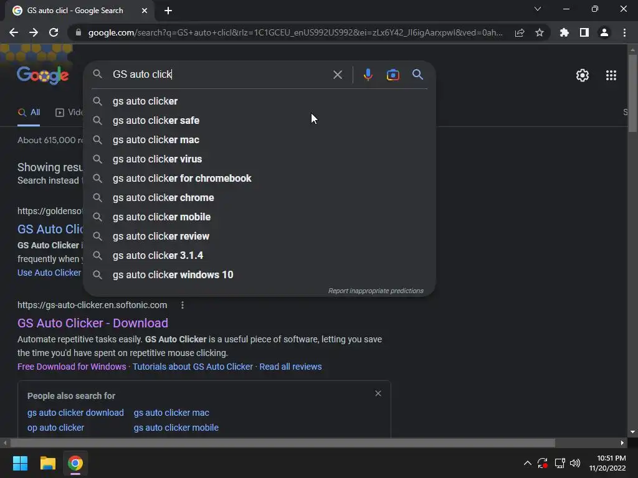Screen dimensions: 638x478
Task: Open search by image camera icon
Action: [x=393, y=75]
